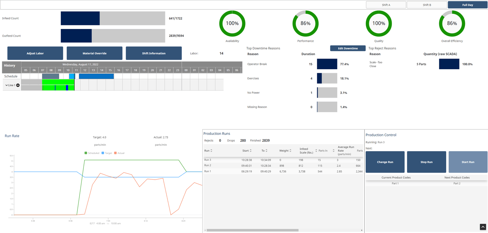The height and width of the screenshot is (233, 488).
Task: Click the Scale - Too Close reject reason
Action: 376,64
